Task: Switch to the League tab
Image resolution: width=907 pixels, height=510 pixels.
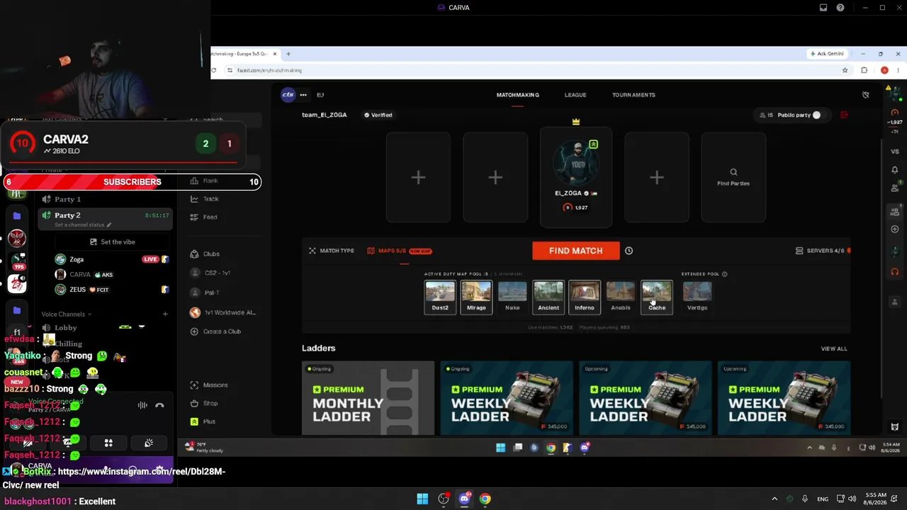Action: point(575,95)
